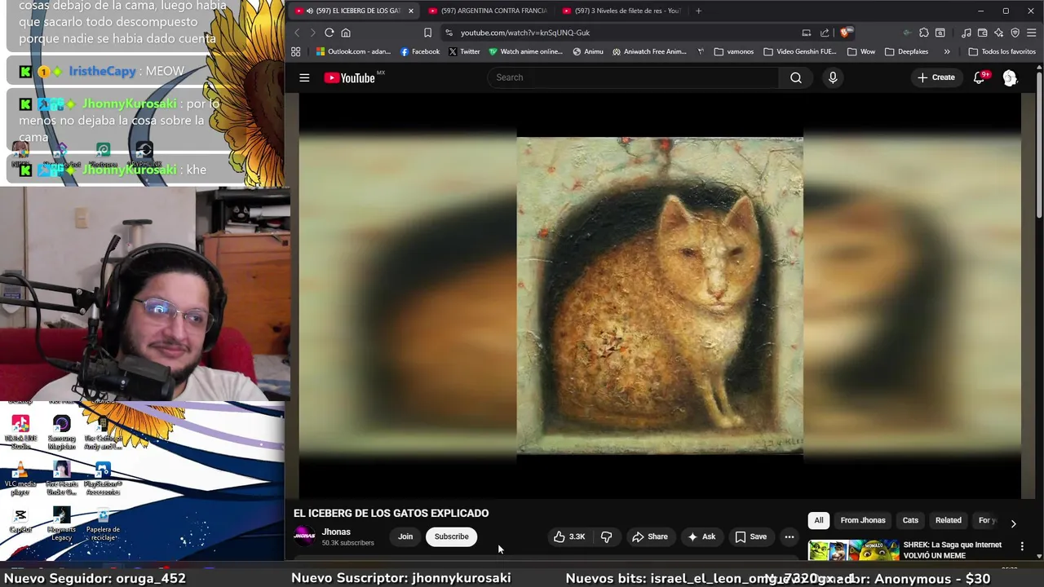Screen dimensions: 1044x587
Task: Close the EL ICEBERG DE LOS GATOS tab
Action: [x=410, y=11]
